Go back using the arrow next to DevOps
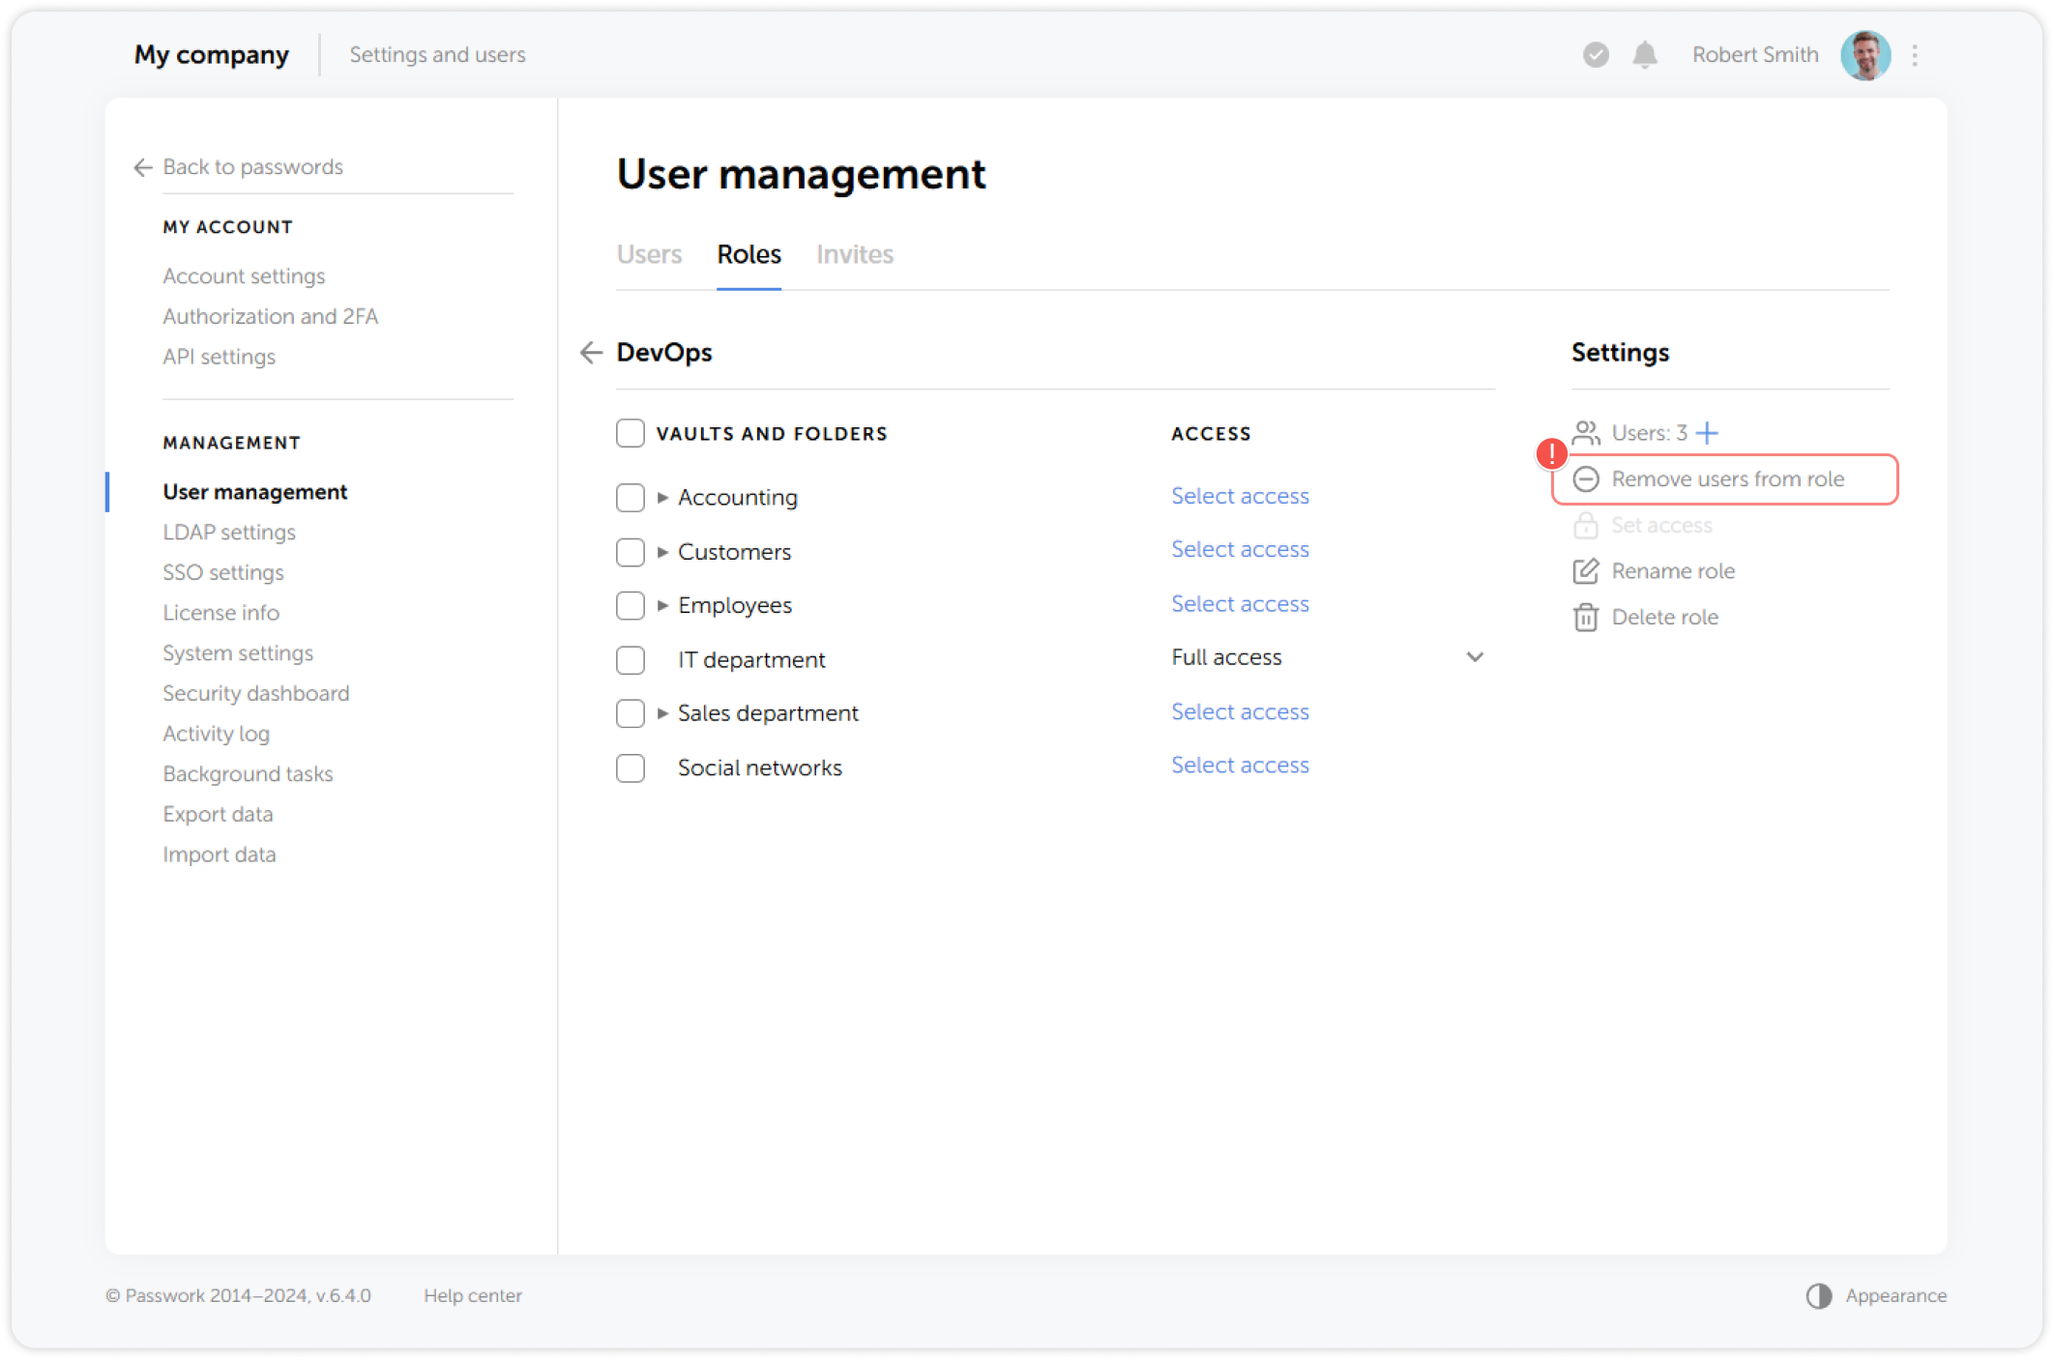Image resolution: width=2054 pixels, height=1360 pixels. [591, 353]
